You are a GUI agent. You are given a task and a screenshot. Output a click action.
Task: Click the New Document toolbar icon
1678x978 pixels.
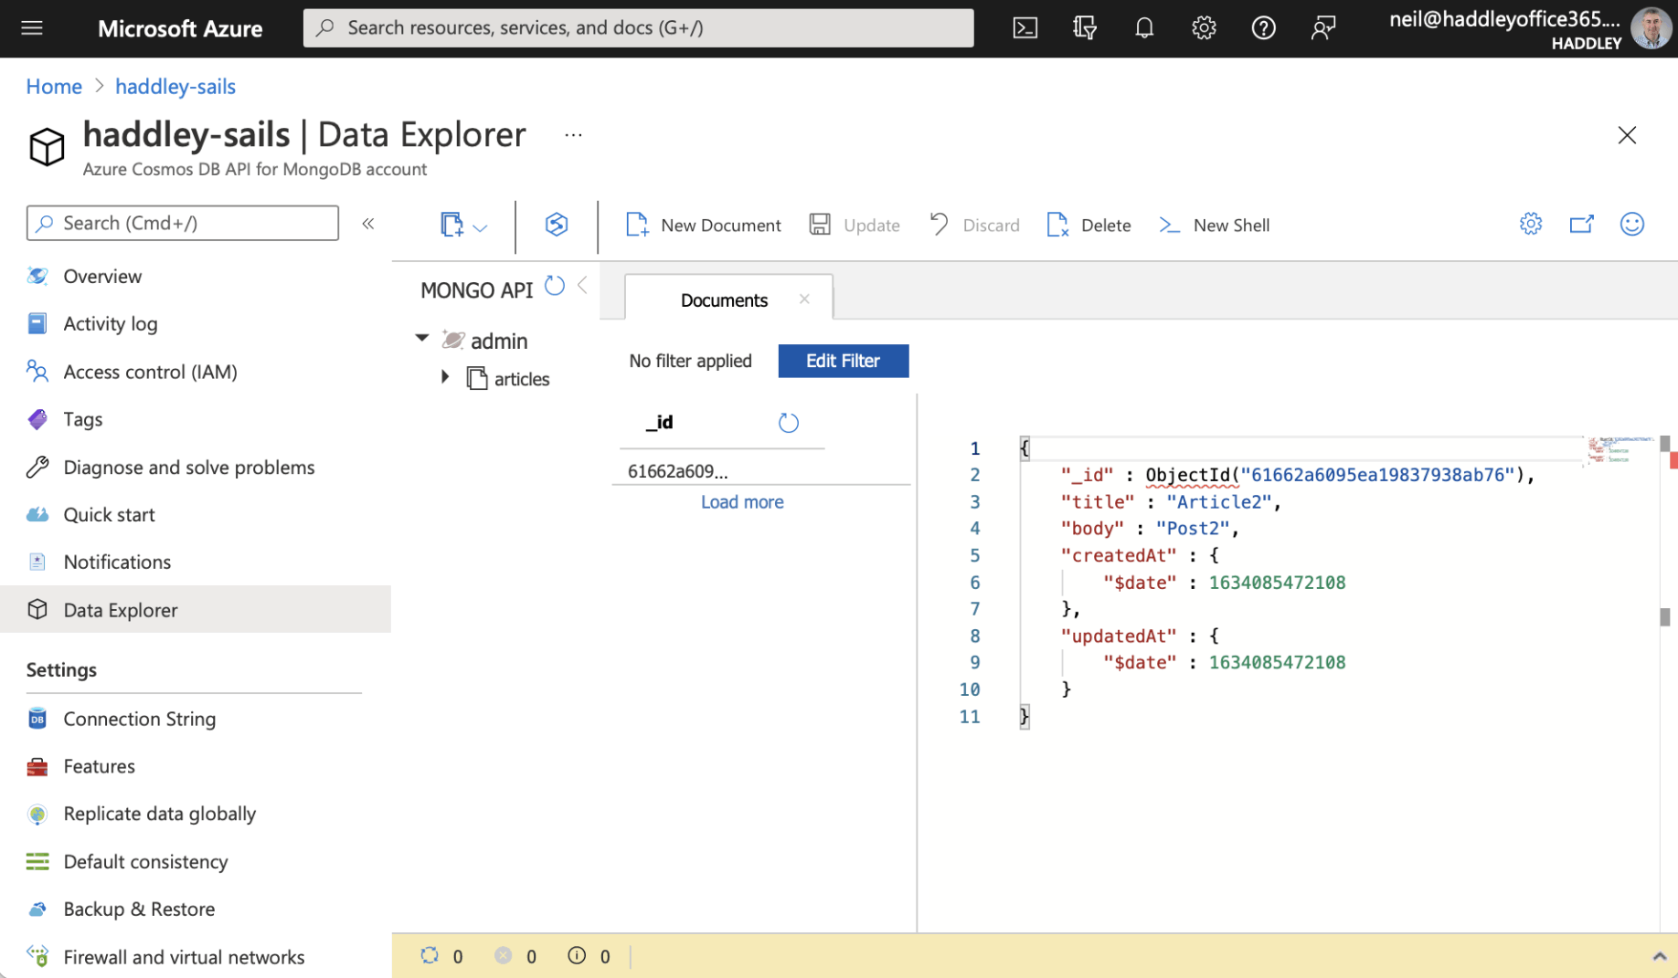(637, 225)
